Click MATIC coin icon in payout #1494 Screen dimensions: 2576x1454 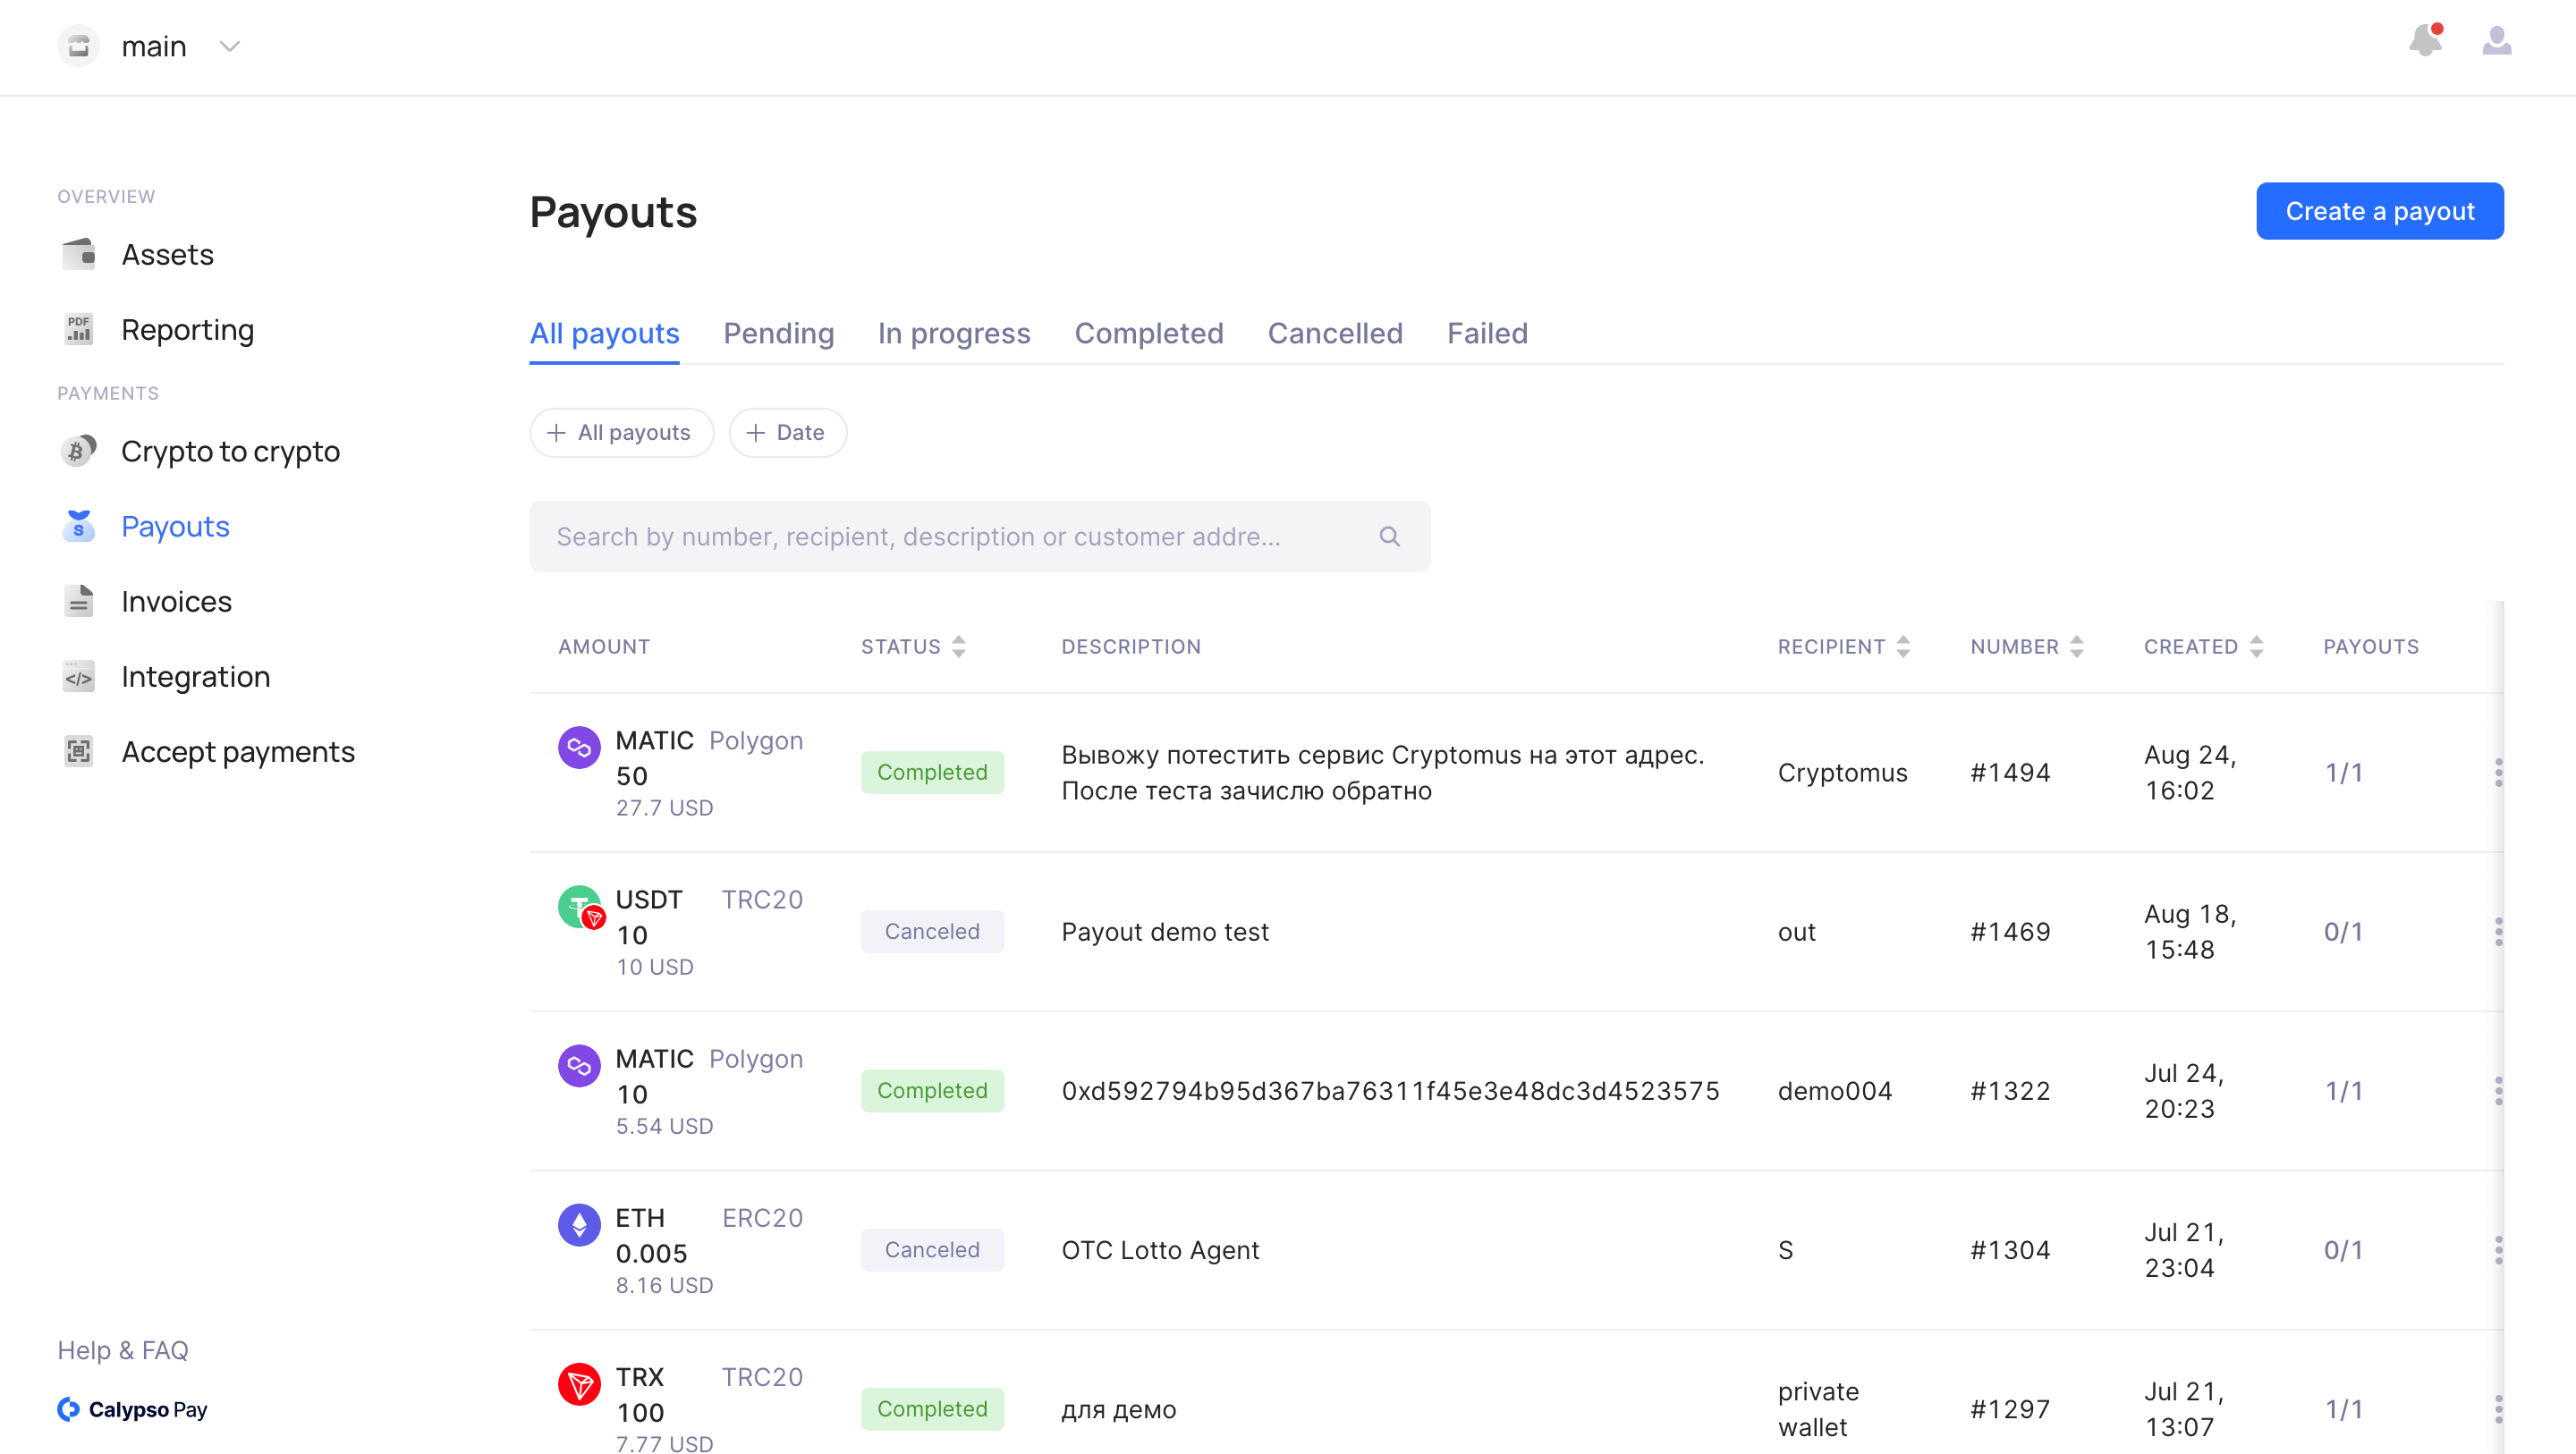click(579, 747)
